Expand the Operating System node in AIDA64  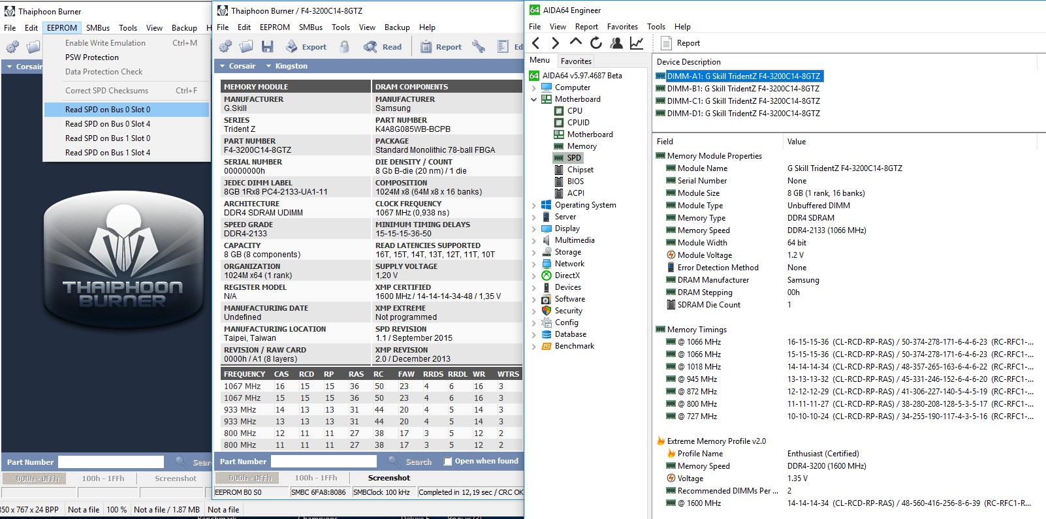pyautogui.click(x=534, y=205)
